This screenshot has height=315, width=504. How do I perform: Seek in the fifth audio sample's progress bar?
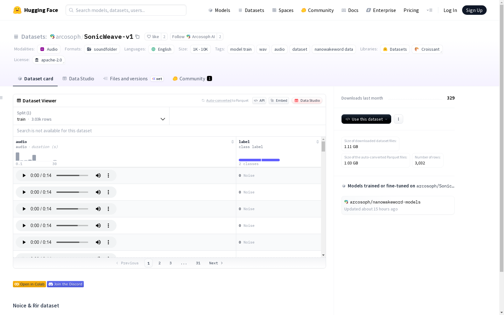coord(72,242)
